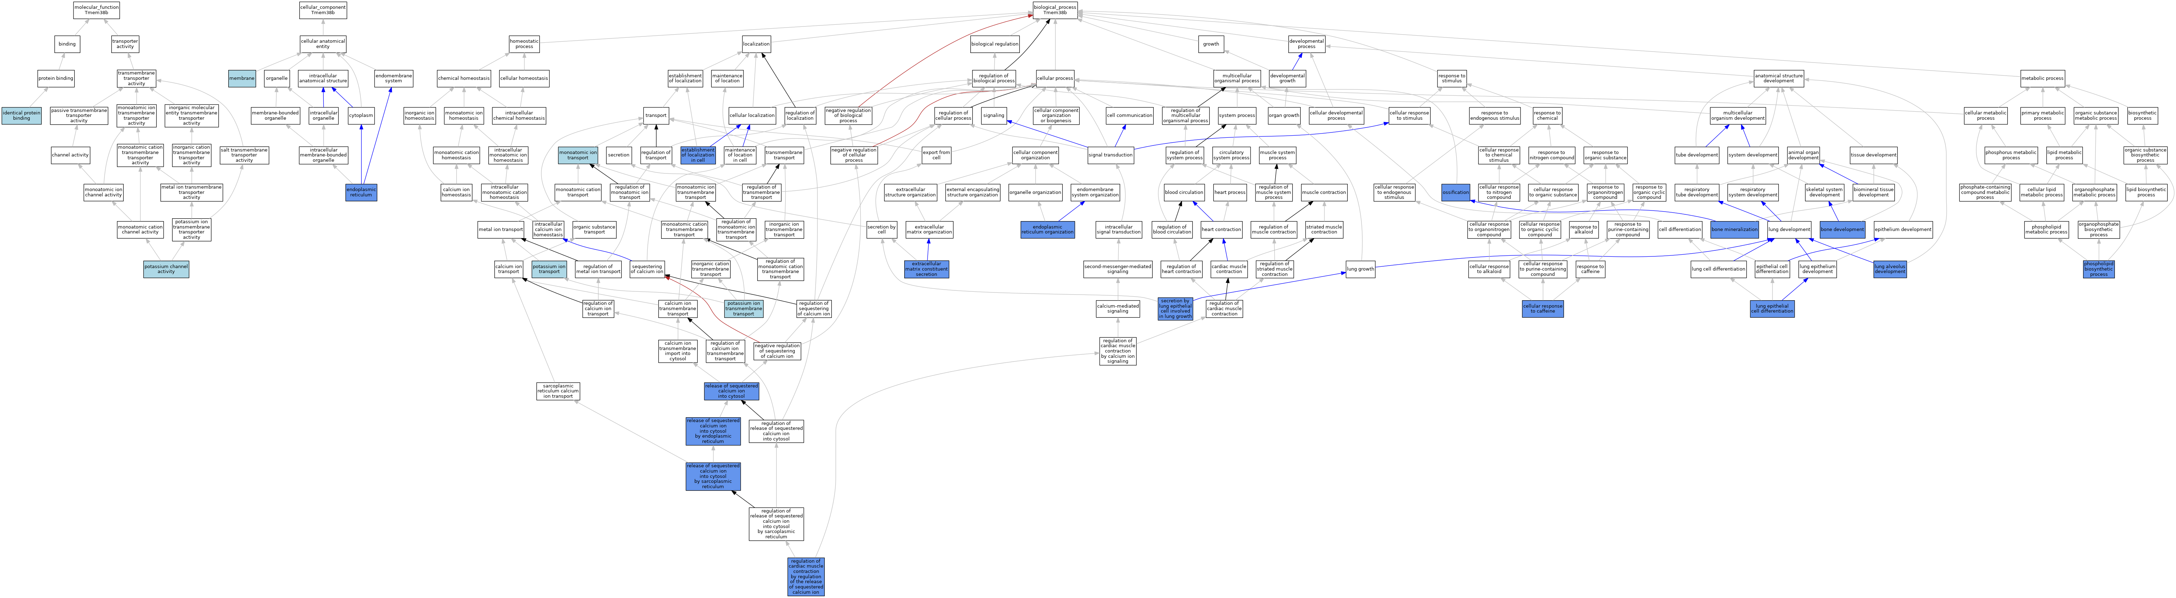The image size is (2176, 598).
Task: Select 'cardiac muscle contraction' node
Action: pos(1228,270)
